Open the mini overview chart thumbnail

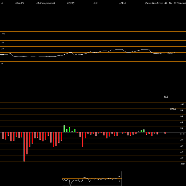click(92, 178)
